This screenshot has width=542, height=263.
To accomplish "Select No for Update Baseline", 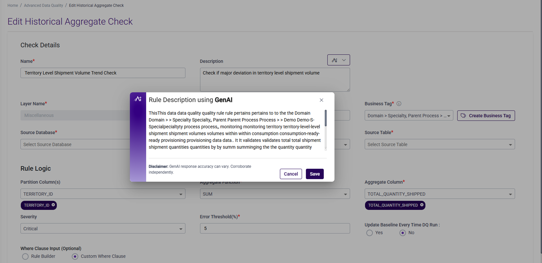I will [x=403, y=233].
